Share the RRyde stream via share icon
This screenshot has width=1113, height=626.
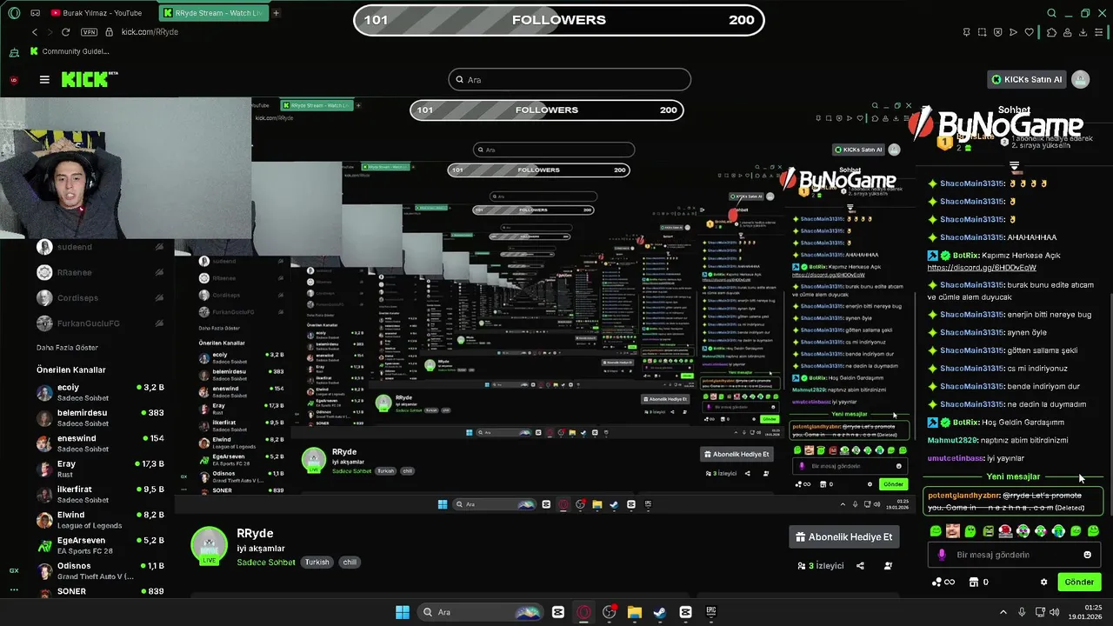[860, 566]
